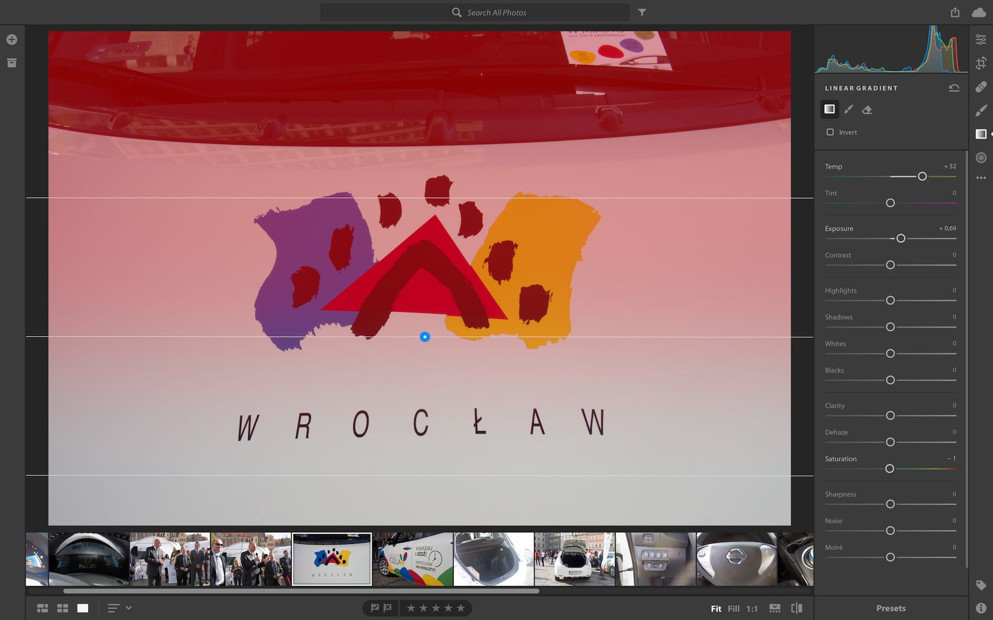Switch to detail single photo view
993x620 pixels.
83,608
